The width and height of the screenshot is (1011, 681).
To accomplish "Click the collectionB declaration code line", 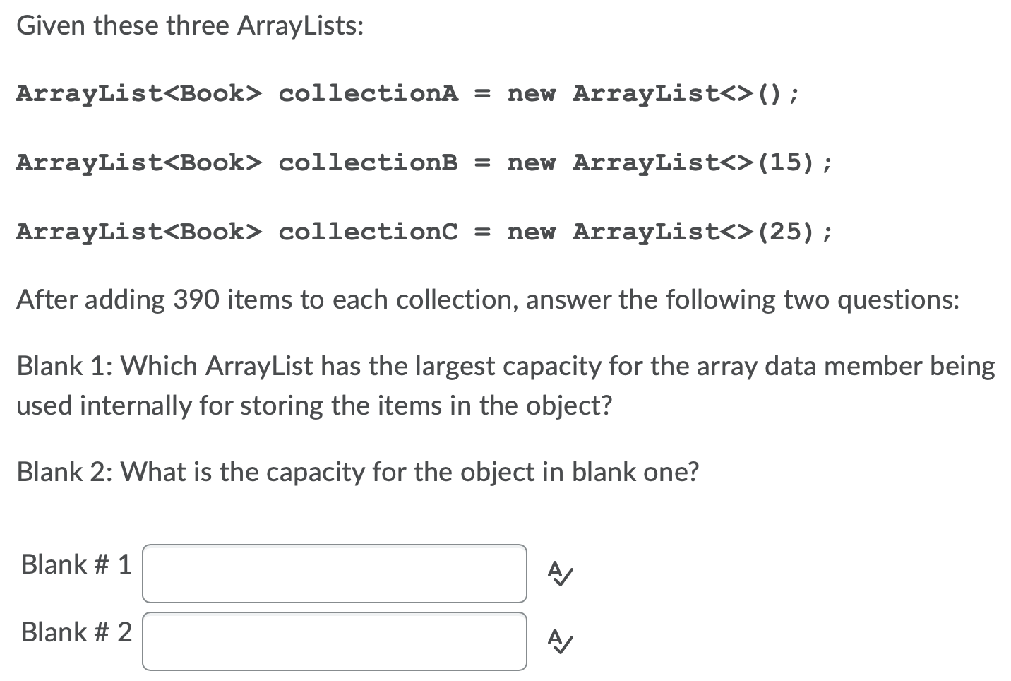I will click(x=424, y=162).
